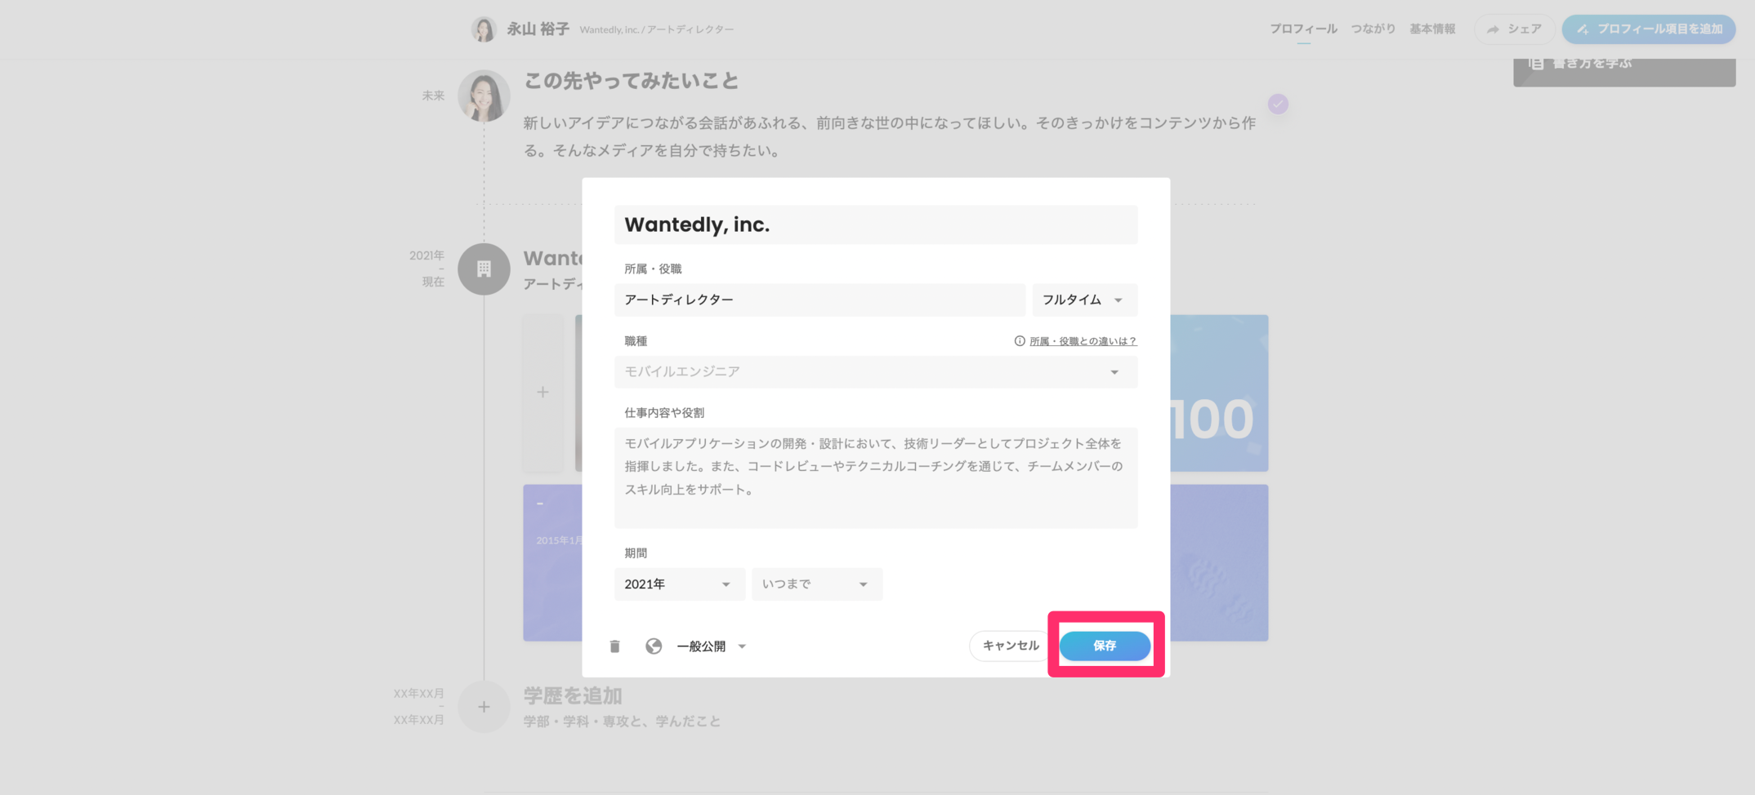Click the 書き方を学ぶ banner
1755x795 pixels.
pyautogui.click(x=1624, y=72)
